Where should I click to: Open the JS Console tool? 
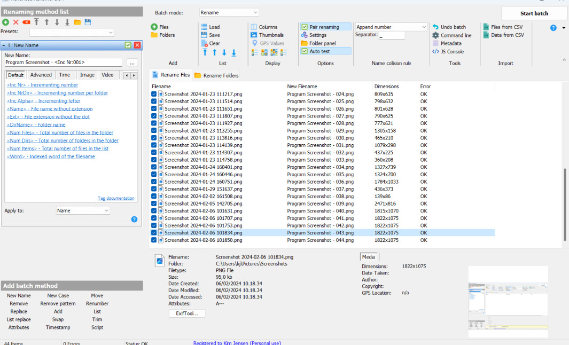(448, 52)
